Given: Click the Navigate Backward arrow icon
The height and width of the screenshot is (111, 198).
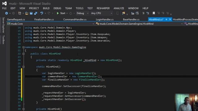Looking at the screenshot, I should point(6,13).
